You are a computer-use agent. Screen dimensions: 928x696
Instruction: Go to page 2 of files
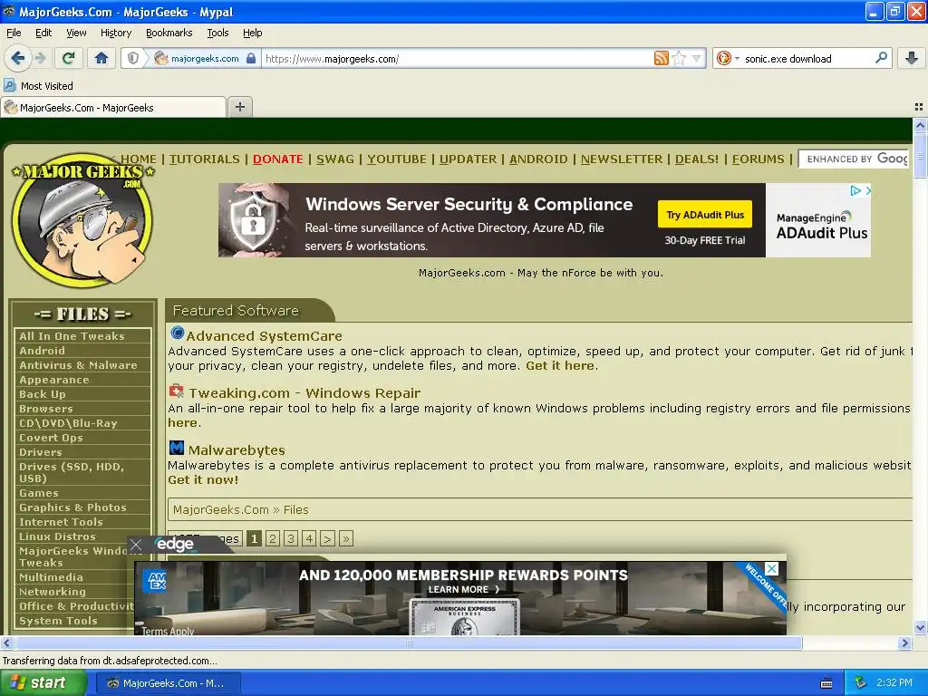tap(272, 538)
